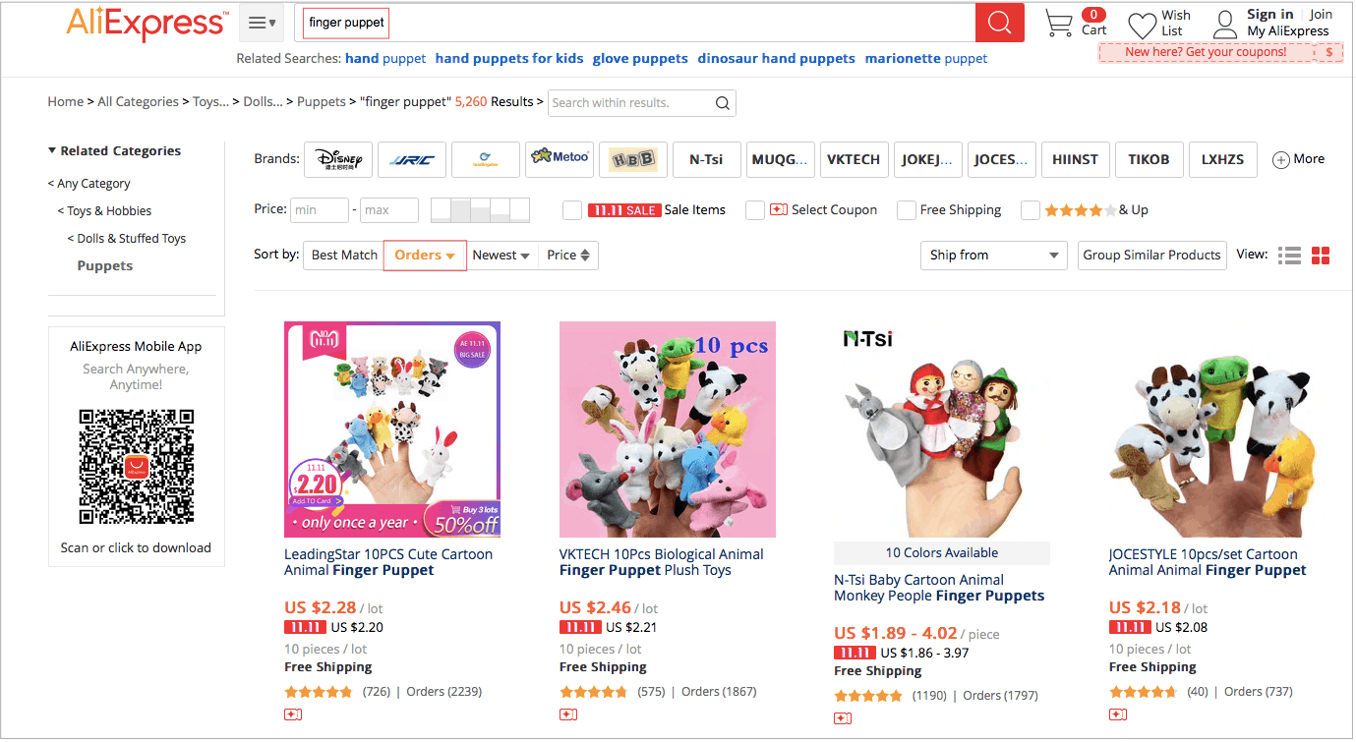This screenshot has height=742, width=1356.
Task: Enable the 11.11 Sale Items filter
Action: (571, 209)
